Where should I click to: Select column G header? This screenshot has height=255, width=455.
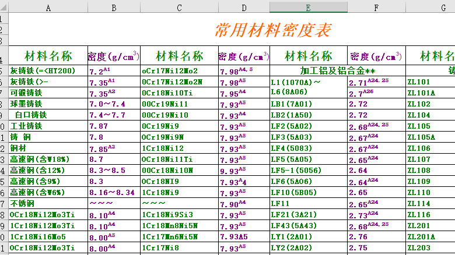click(430, 8)
